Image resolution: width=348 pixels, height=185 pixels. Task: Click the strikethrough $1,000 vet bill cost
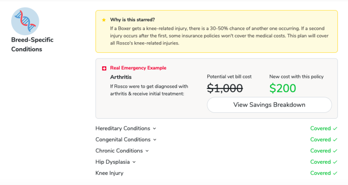coord(225,88)
